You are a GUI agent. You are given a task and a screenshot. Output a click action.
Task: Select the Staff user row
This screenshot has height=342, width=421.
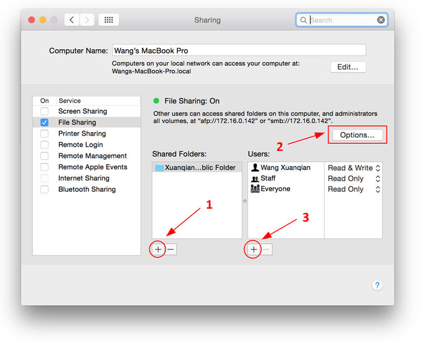pos(286,178)
